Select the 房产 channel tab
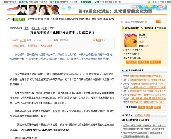171x139 pixels. (x=82, y=19)
